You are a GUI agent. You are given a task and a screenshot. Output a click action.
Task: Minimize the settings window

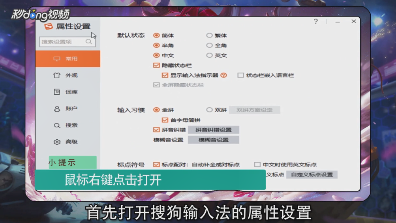pyautogui.click(x=338, y=22)
